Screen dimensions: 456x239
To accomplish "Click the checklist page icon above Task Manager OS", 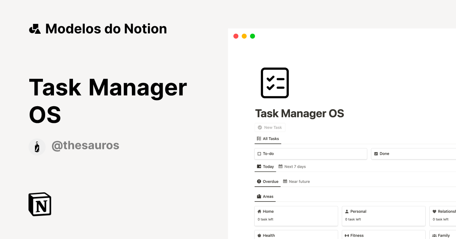I will pos(274,83).
